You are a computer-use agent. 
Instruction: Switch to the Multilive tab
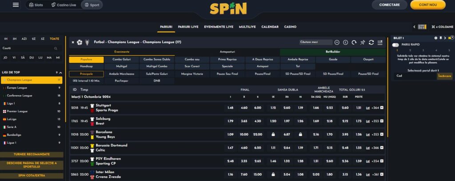pyautogui.click(x=247, y=27)
